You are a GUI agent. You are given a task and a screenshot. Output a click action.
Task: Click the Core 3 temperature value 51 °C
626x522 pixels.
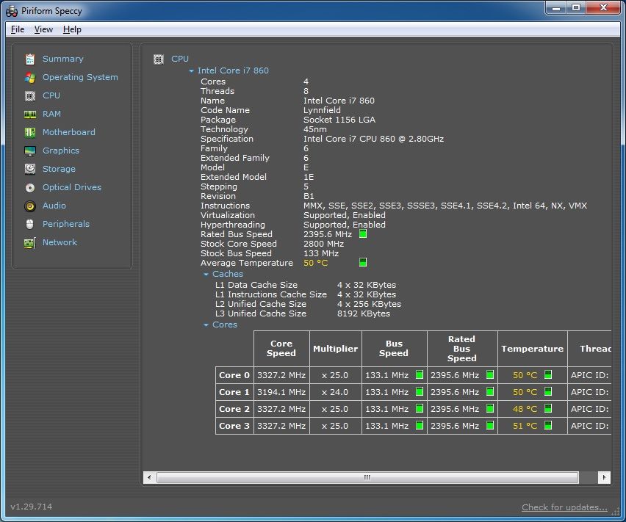[525, 426]
